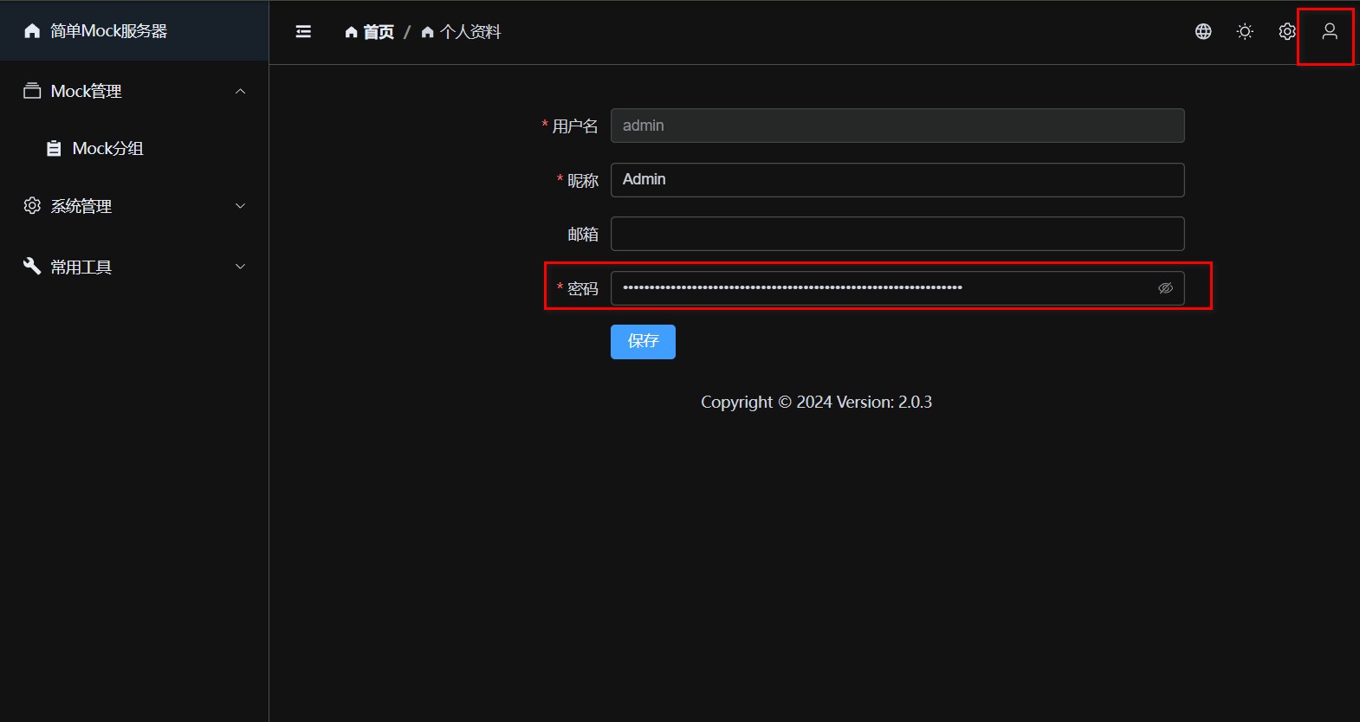Viewport: 1360px width, 722px height.
Task: Open the language globe icon
Action: (x=1203, y=32)
